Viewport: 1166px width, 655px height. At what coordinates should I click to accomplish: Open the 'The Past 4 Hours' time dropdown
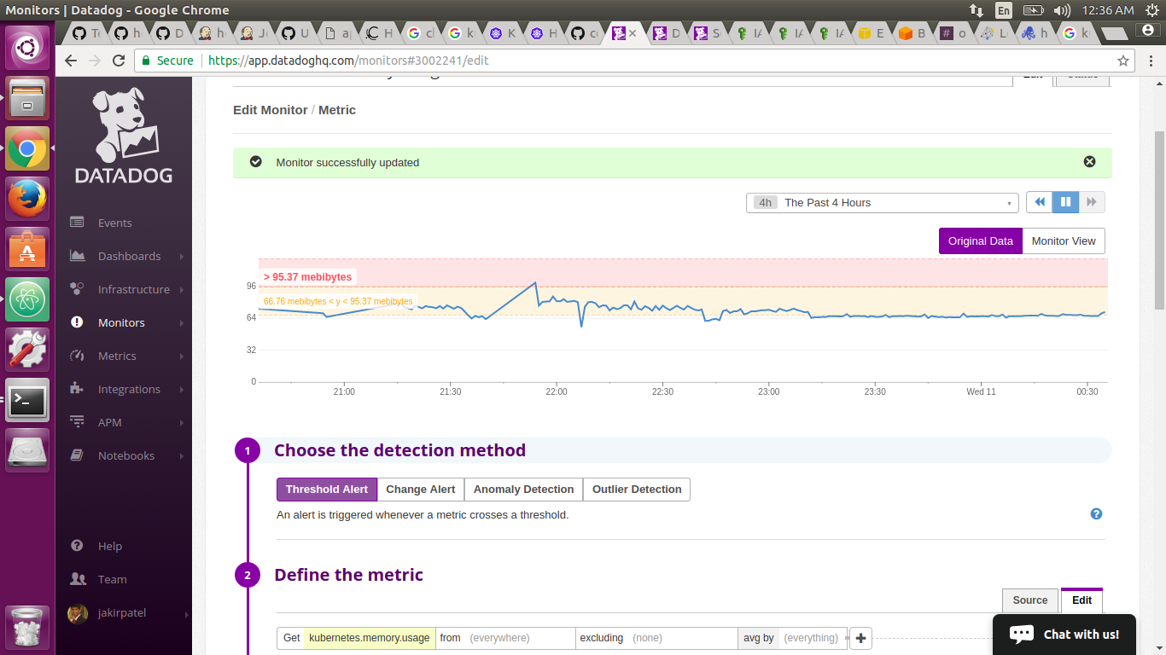click(882, 203)
